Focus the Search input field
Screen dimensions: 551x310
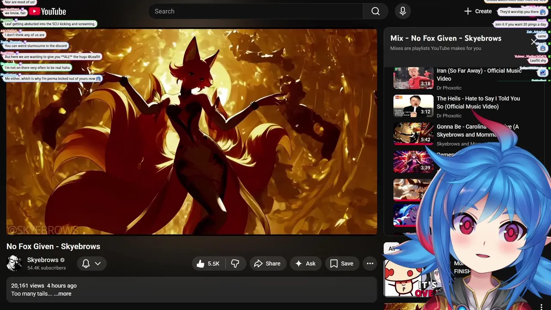pos(256,11)
